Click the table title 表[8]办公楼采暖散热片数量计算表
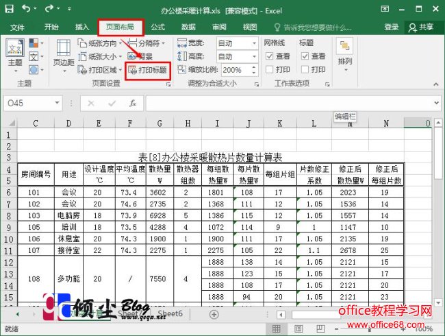The height and width of the screenshot is (336, 445). pos(210,157)
